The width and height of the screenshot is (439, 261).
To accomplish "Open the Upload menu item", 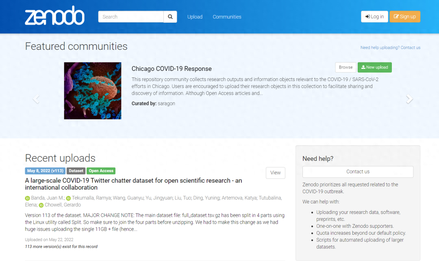I will click(195, 17).
